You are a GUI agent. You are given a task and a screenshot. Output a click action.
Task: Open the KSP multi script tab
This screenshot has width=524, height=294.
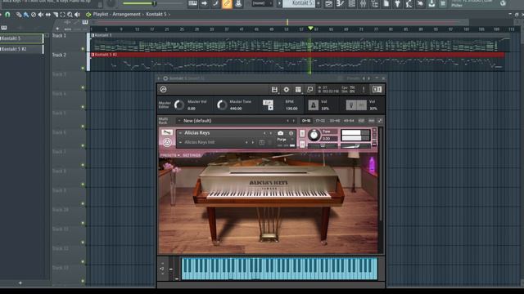click(361, 121)
